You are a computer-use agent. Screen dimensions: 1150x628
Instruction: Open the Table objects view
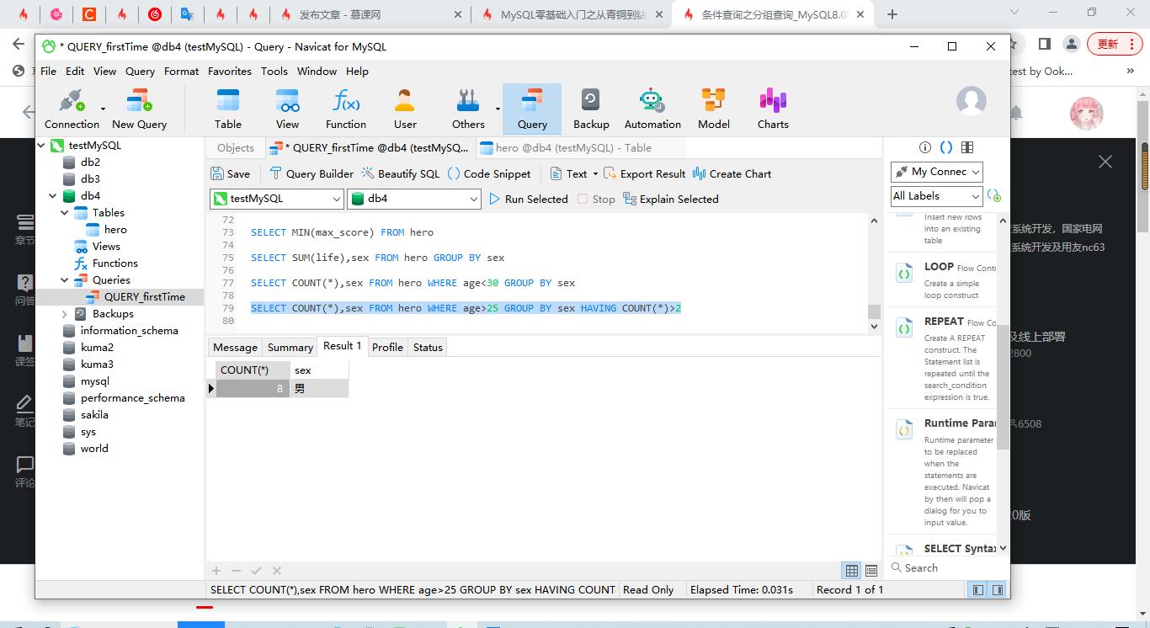[228, 109]
